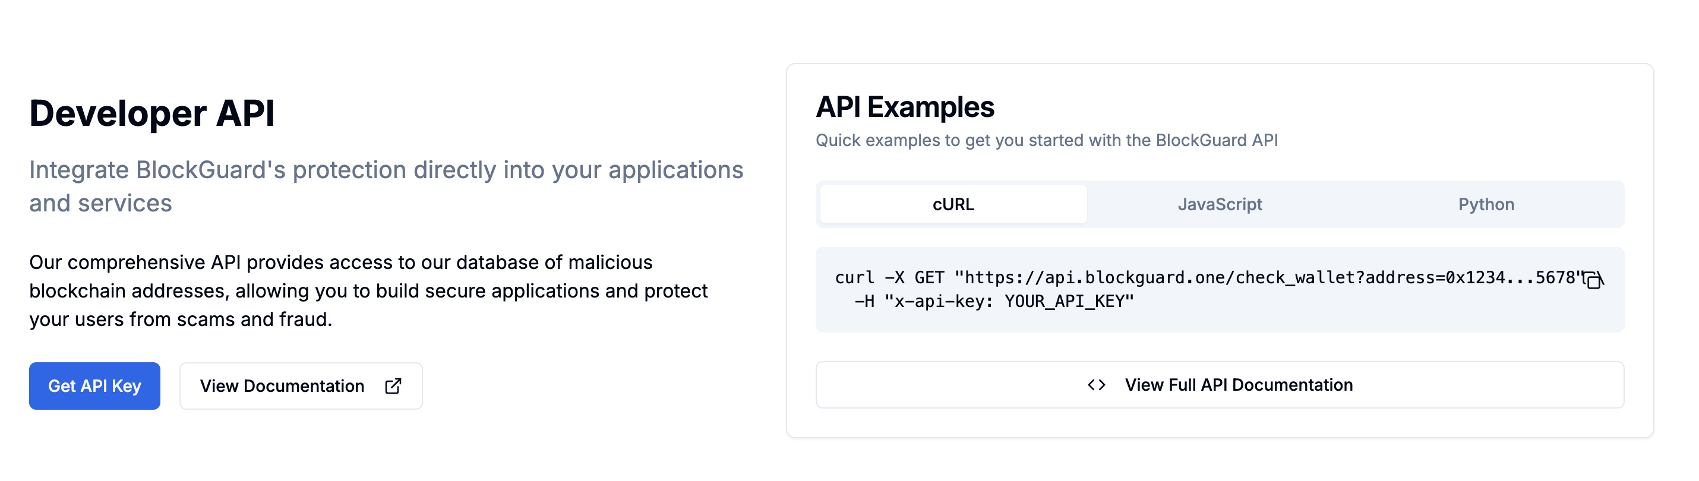Click the angle brackets code icon

click(x=1096, y=385)
